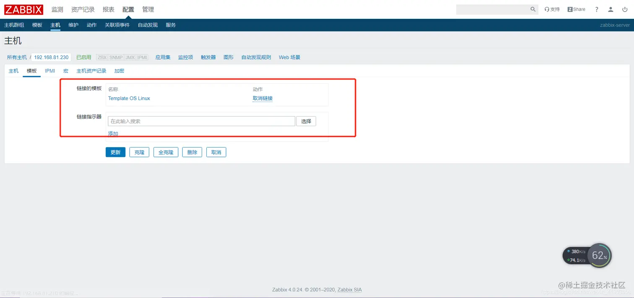Click the search magnifier icon
Viewport: 634px width, 298px height.
pyautogui.click(x=533, y=9)
